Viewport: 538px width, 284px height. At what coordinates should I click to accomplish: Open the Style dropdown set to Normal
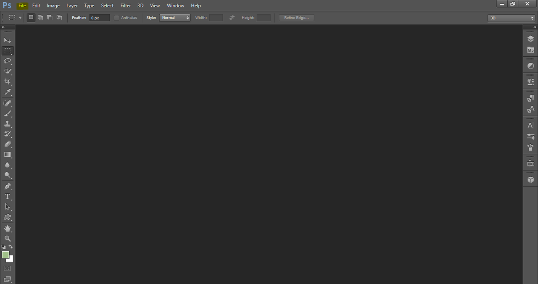click(175, 18)
